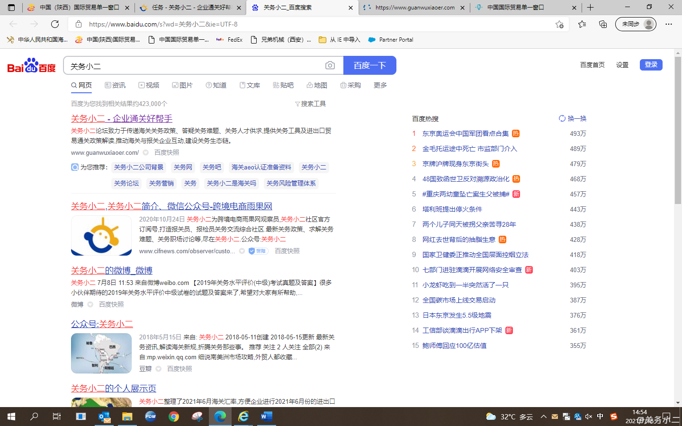Screen dimensions: 682x426
Task: Open taskbar search magnifier
Action: pyautogui.click(x=34, y=417)
